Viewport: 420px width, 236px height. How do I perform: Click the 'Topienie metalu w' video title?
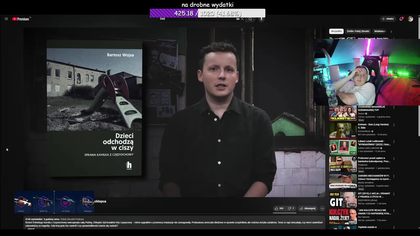[x=367, y=227]
